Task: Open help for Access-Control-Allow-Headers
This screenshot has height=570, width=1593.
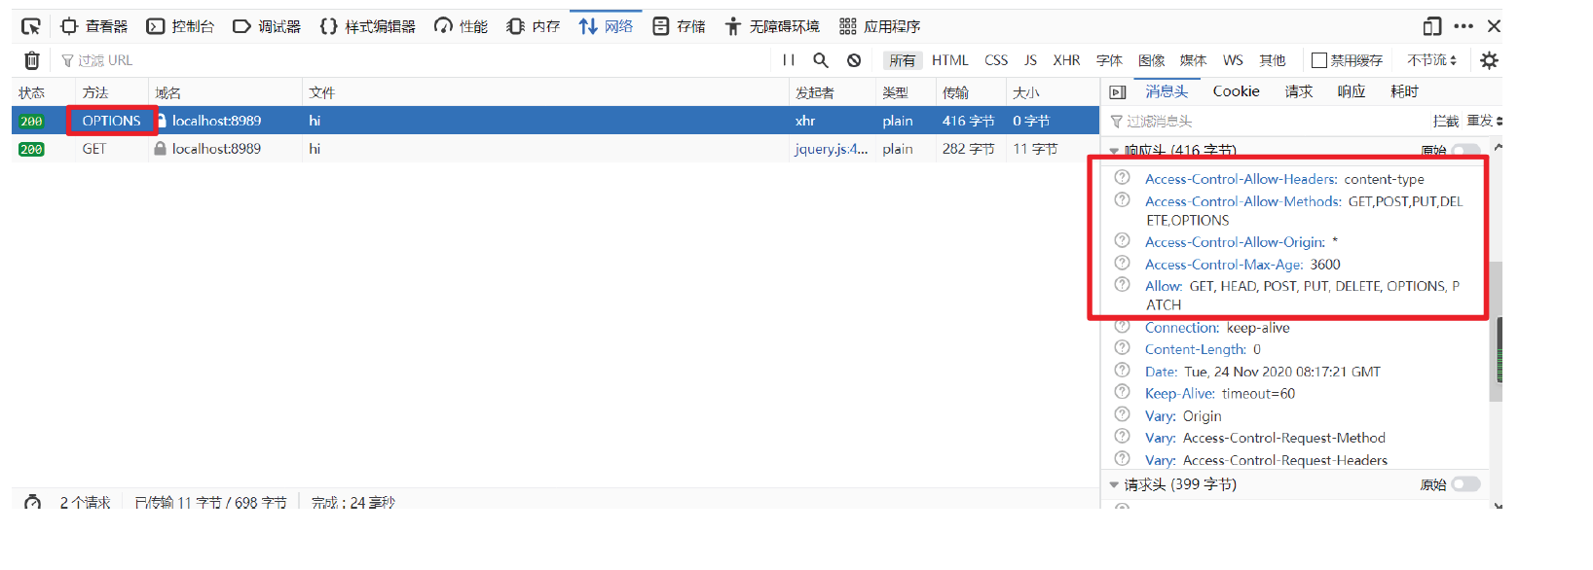Action: pos(1123,178)
